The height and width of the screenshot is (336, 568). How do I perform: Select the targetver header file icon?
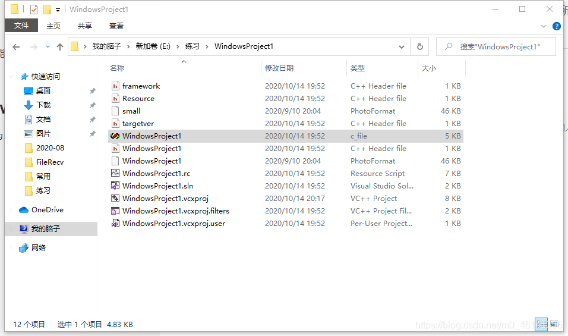[x=115, y=124]
